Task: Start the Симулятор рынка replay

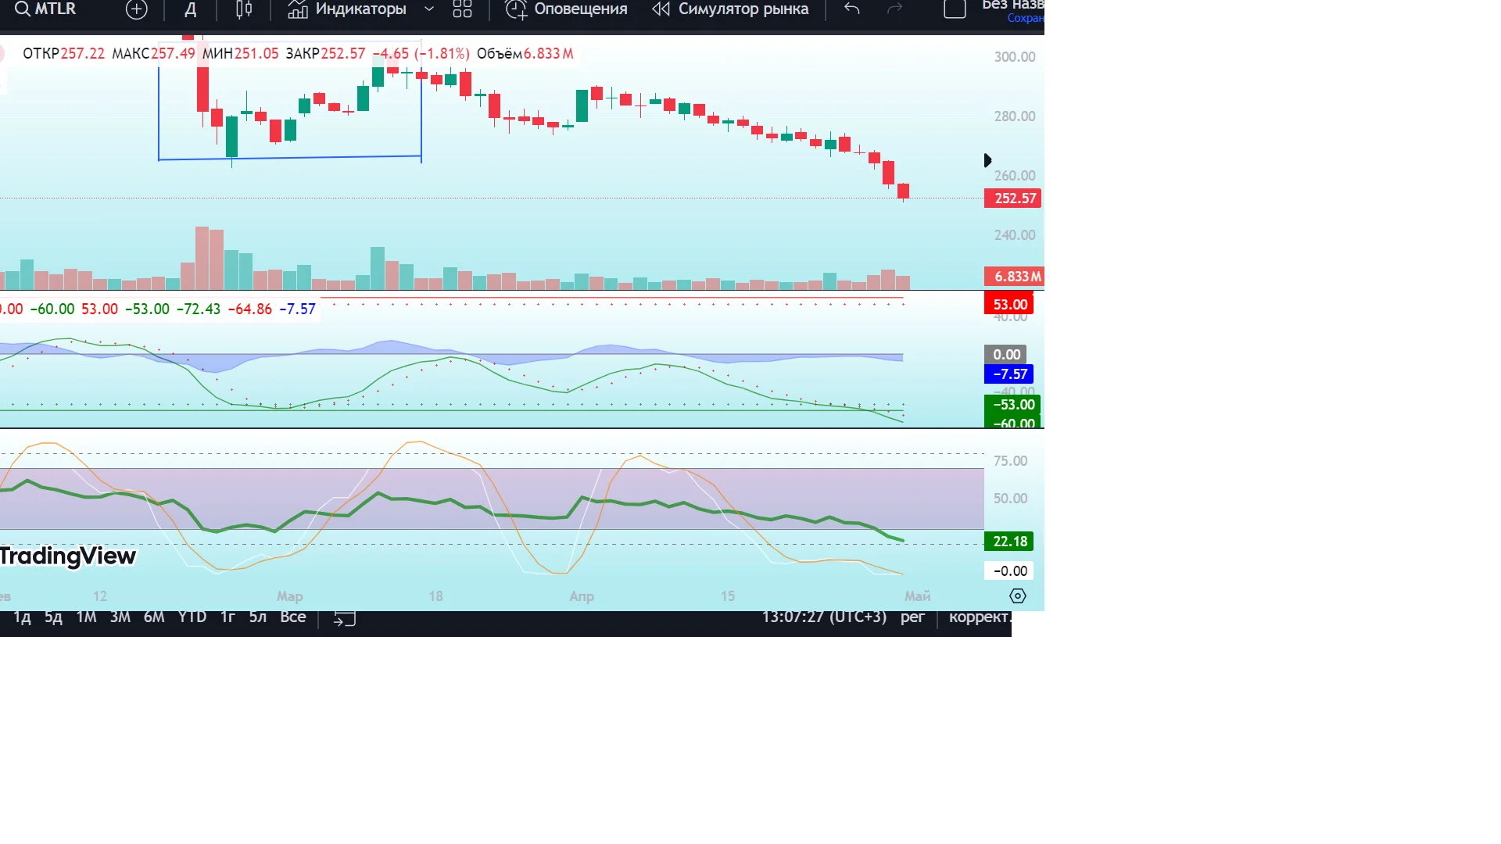Action: point(730,9)
